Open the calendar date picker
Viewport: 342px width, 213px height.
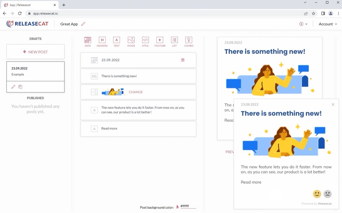(x=183, y=60)
